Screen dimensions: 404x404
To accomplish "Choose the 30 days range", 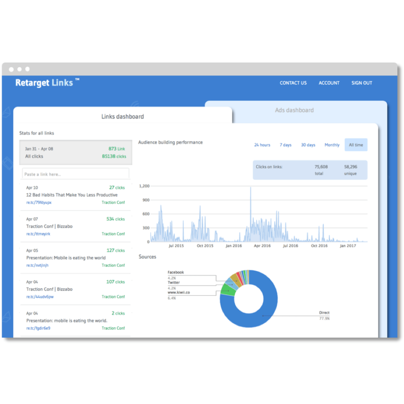I will pyautogui.click(x=308, y=145).
